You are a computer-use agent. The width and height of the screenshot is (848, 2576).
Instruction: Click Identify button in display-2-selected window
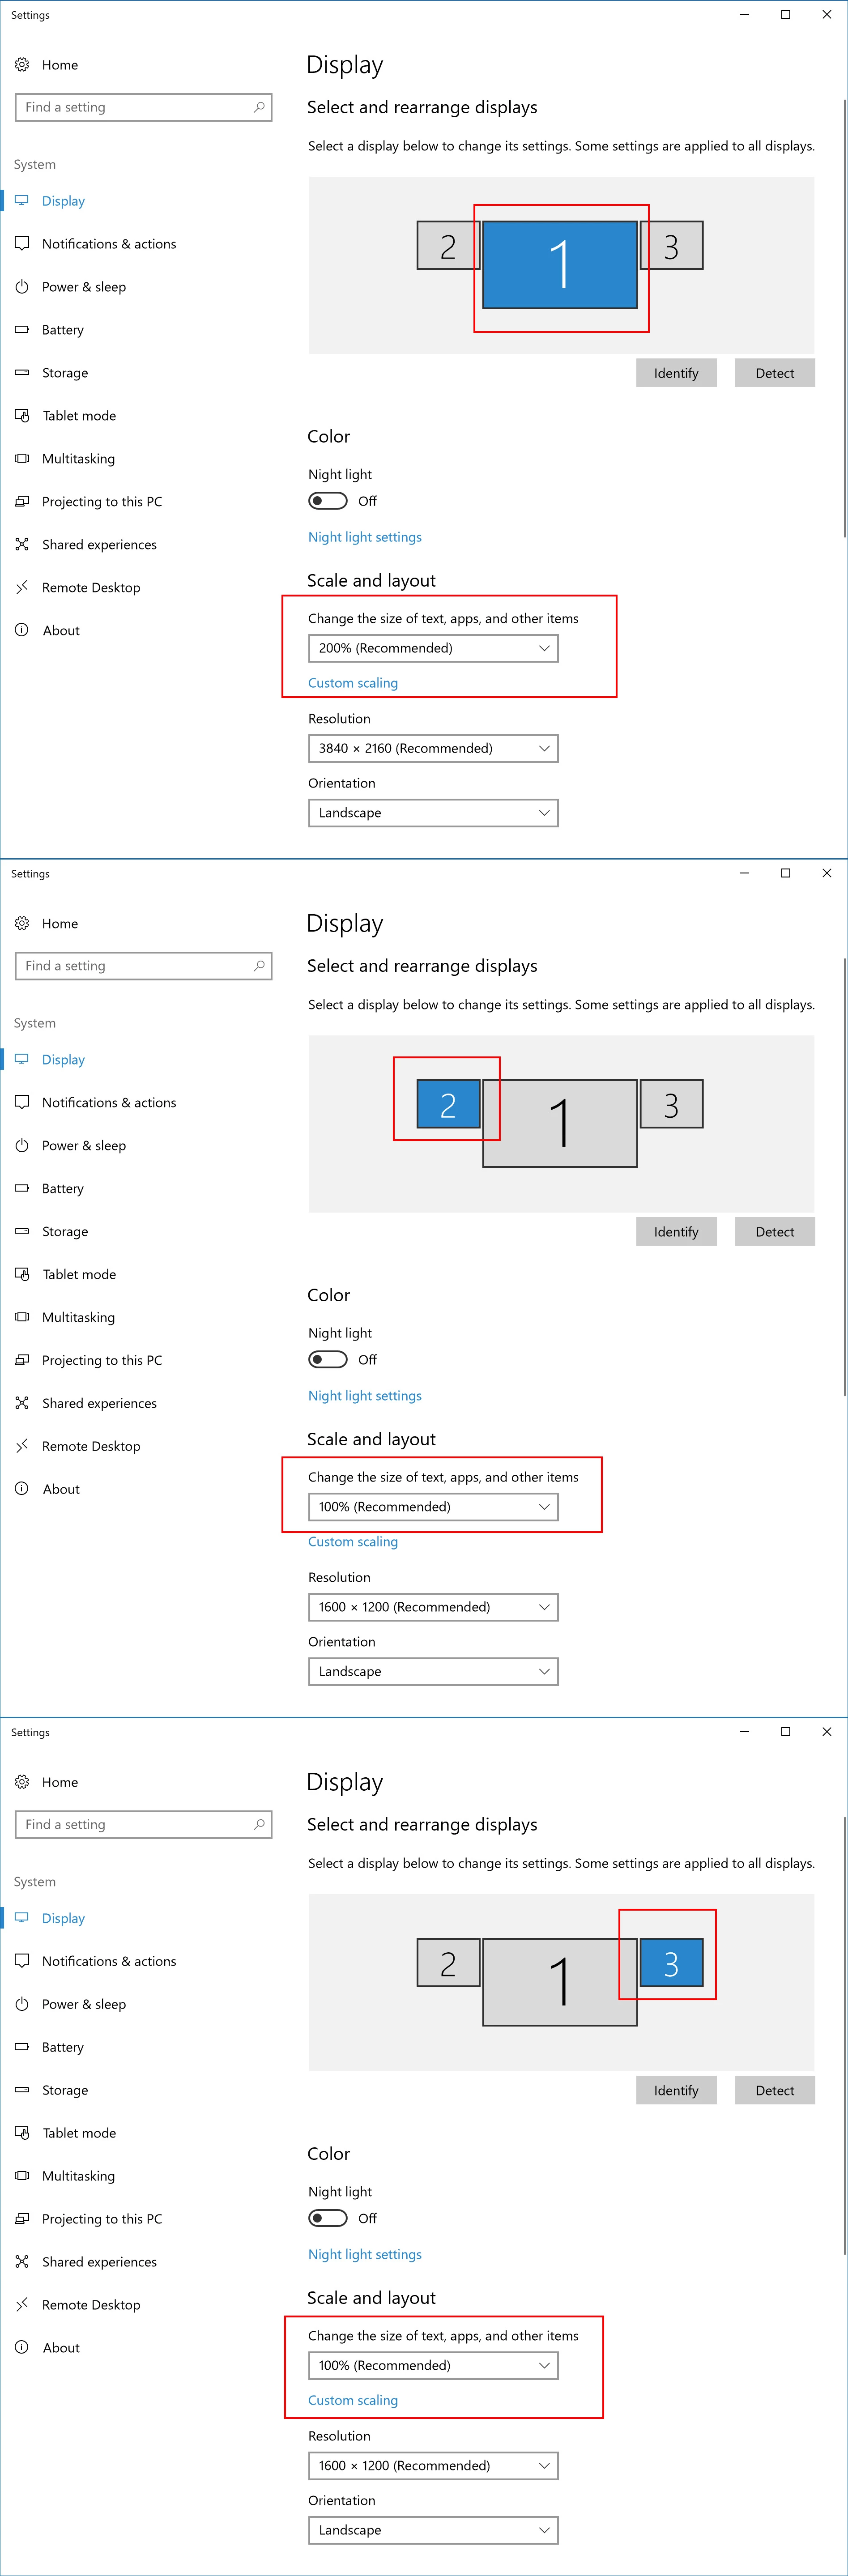[676, 1232]
